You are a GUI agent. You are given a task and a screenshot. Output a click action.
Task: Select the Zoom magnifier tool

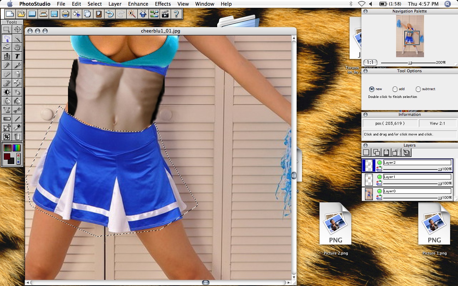pyautogui.click(x=7, y=47)
